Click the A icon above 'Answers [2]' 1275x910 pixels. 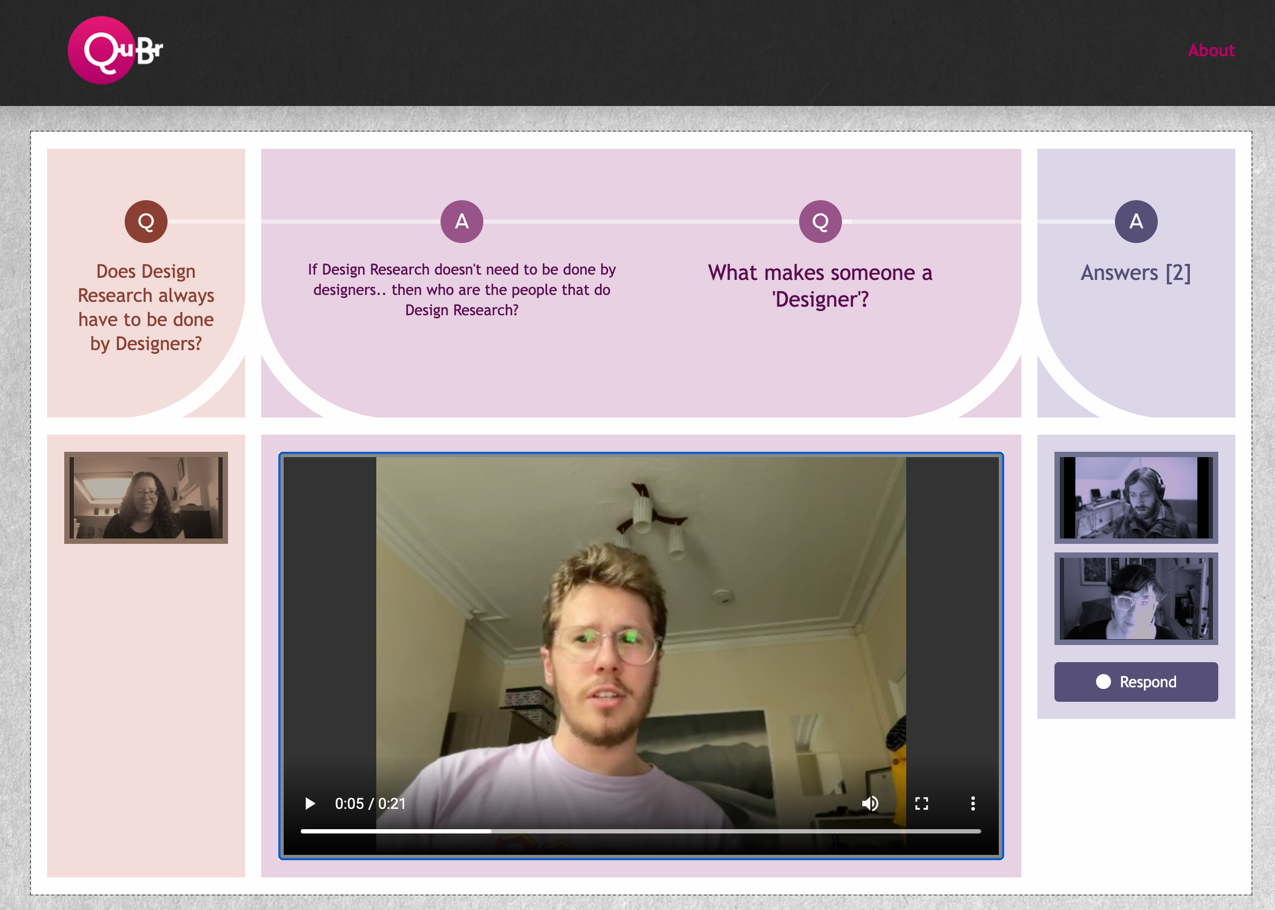tap(1136, 221)
